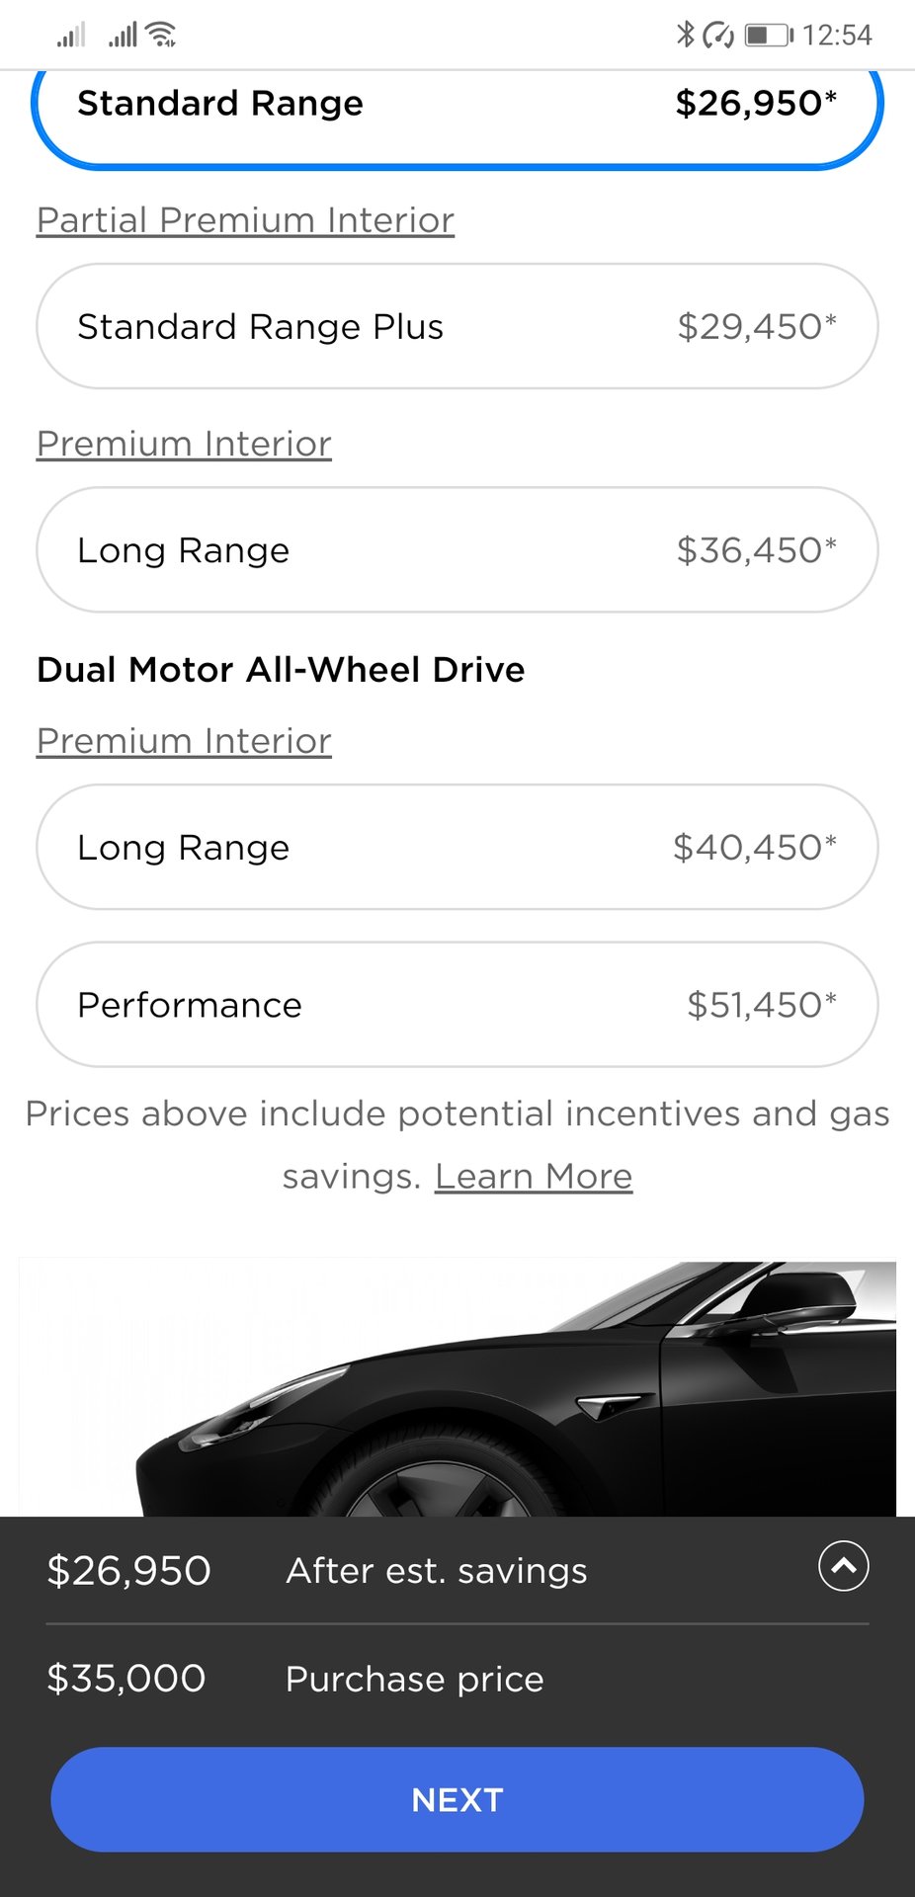Tap the gauge icon beside Bluetooth
915x1897 pixels.
pyautogui.click(x=718, y=36)
